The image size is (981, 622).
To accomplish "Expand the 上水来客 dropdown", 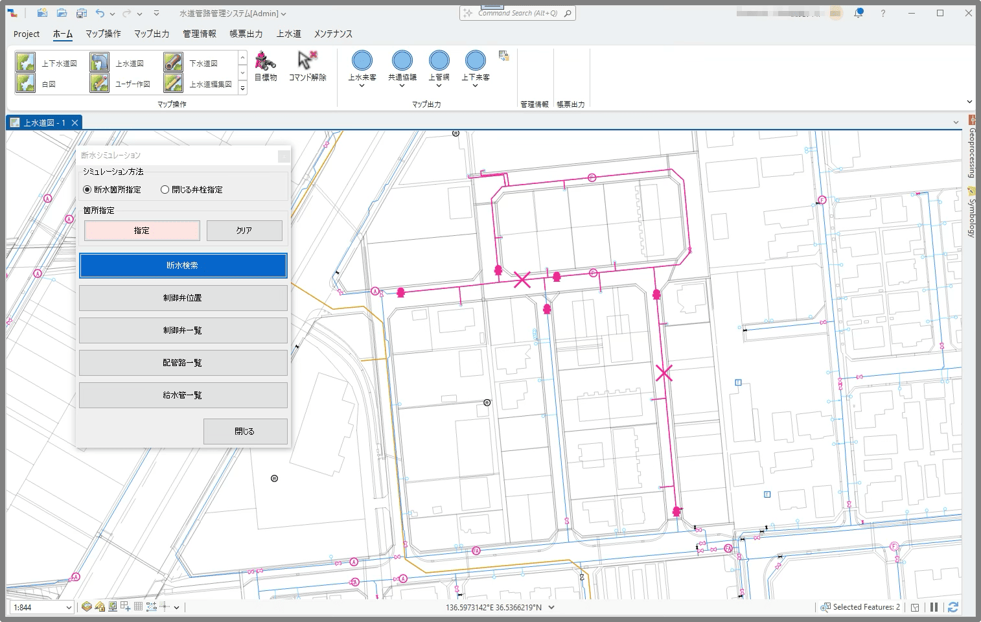I will (x=362, y=86).
